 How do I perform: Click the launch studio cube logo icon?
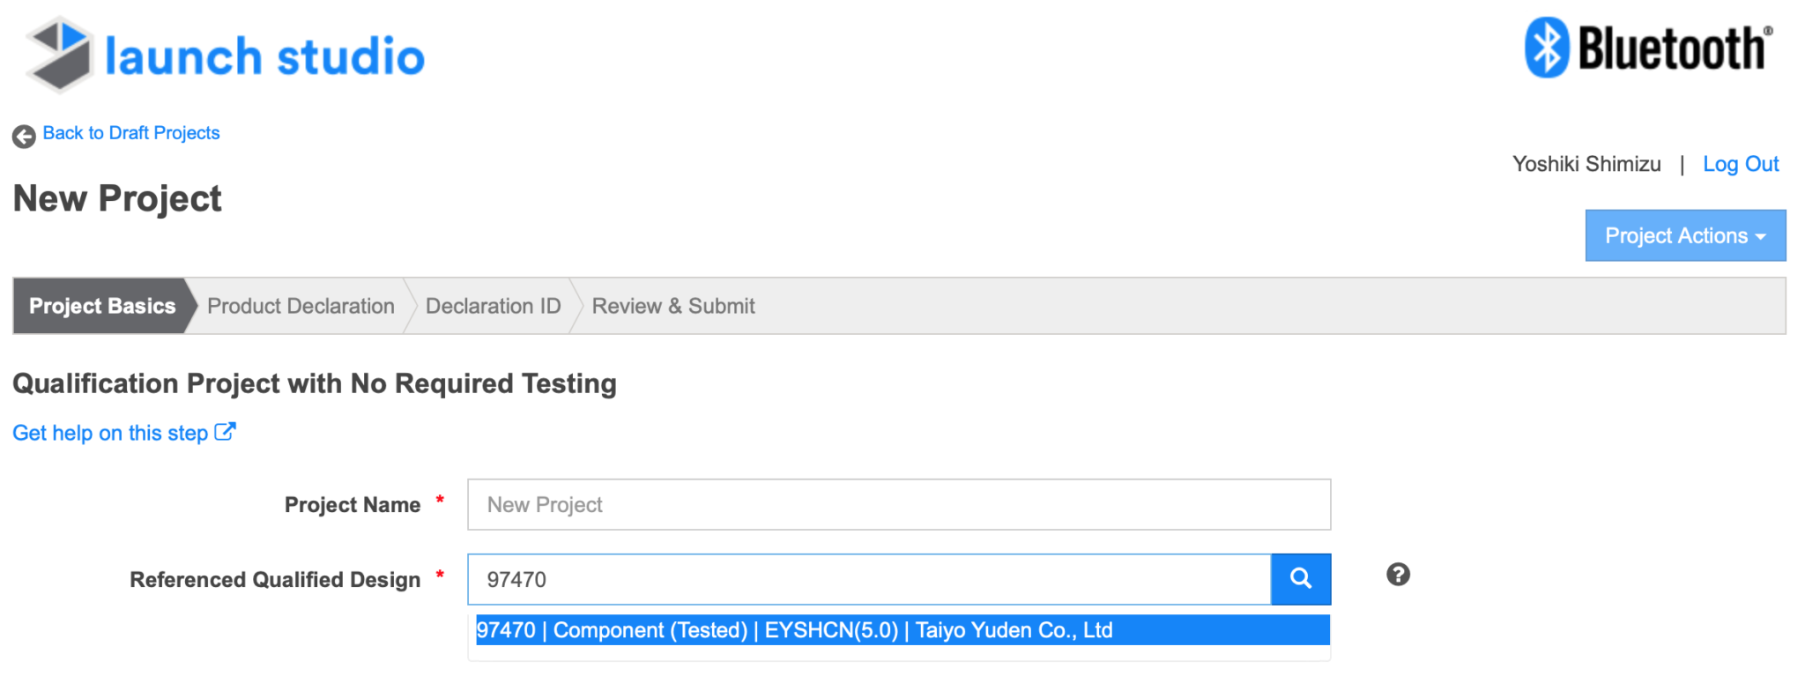tap(60, 55)
